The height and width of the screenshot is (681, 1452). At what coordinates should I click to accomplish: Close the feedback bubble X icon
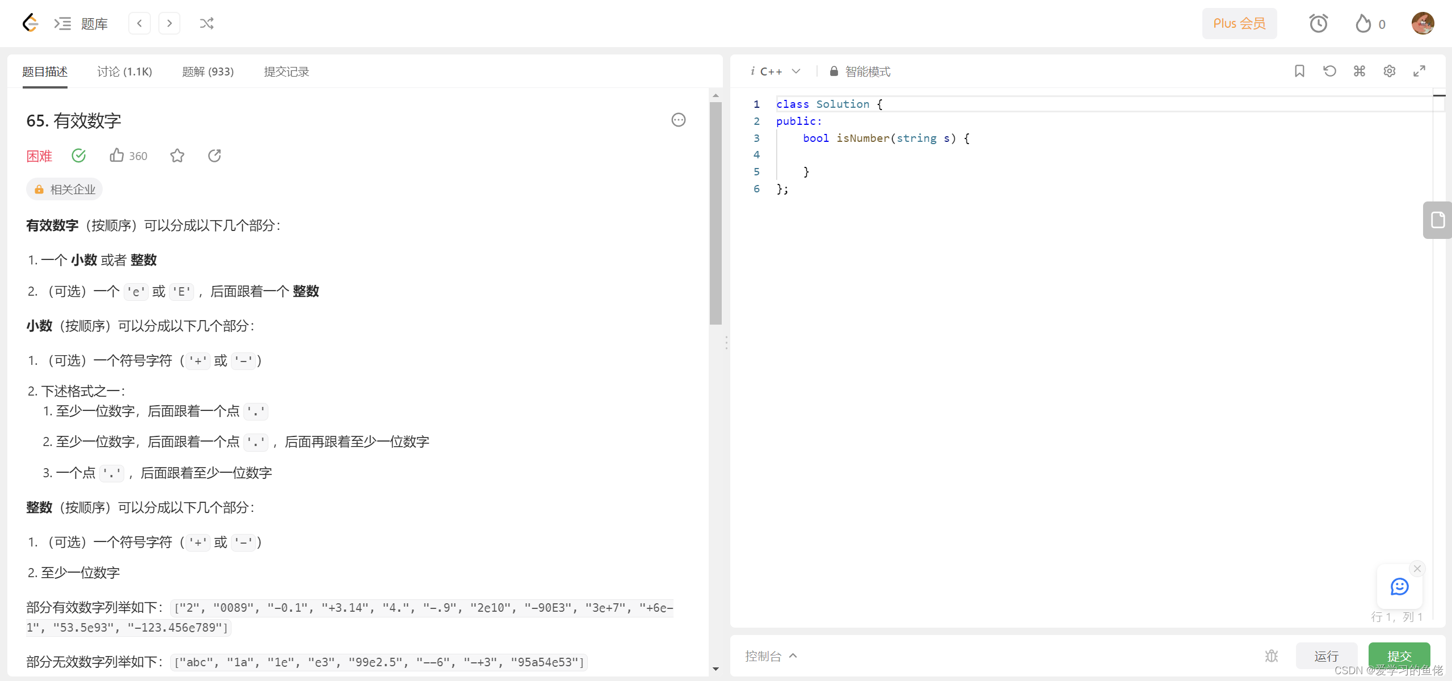click(x=1417, y=569)
